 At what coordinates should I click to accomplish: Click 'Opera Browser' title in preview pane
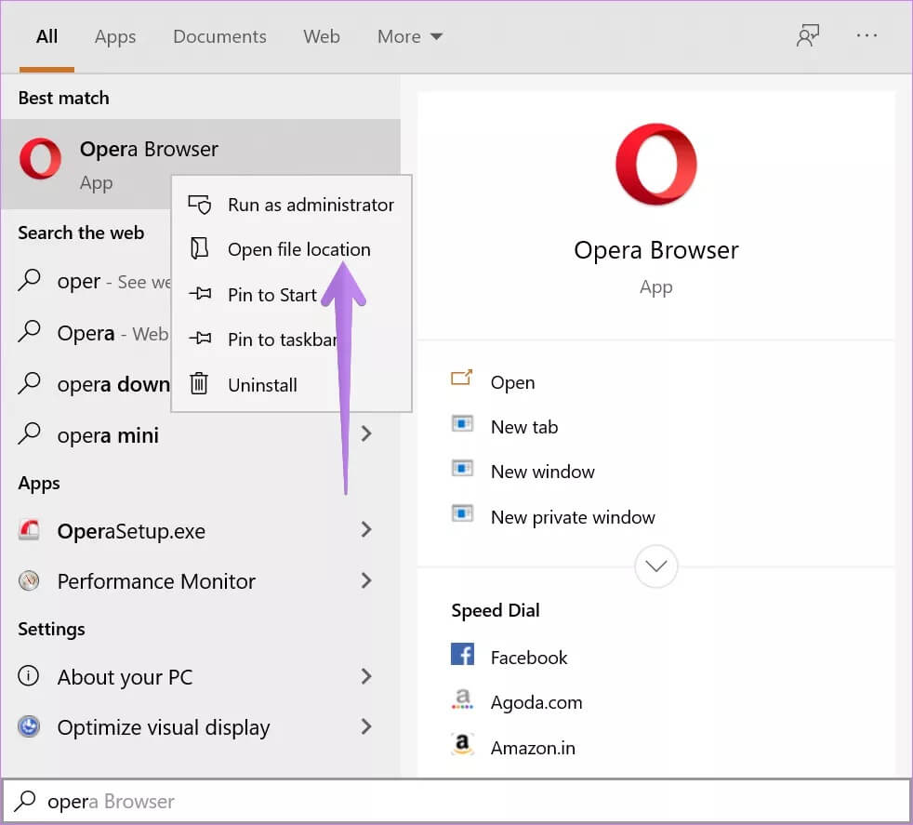[x=656, y=250]
